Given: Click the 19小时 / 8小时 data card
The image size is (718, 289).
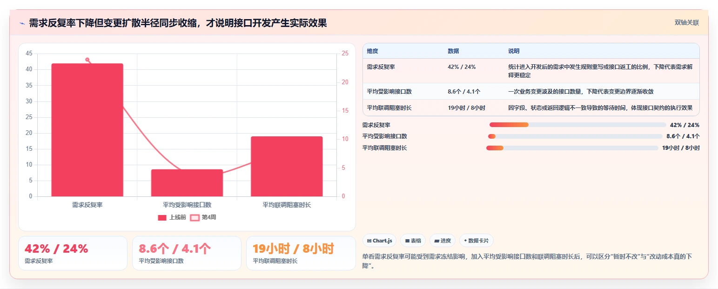Looking at the screenshot, I should (x=301, y=253).
